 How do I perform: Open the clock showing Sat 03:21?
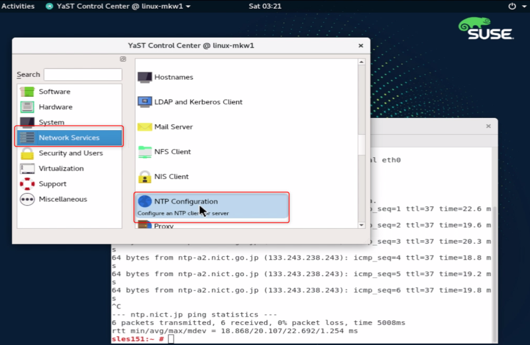click(265, 6)
